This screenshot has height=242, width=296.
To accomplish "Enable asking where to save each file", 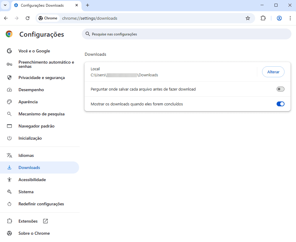I will tap(280, 89).
